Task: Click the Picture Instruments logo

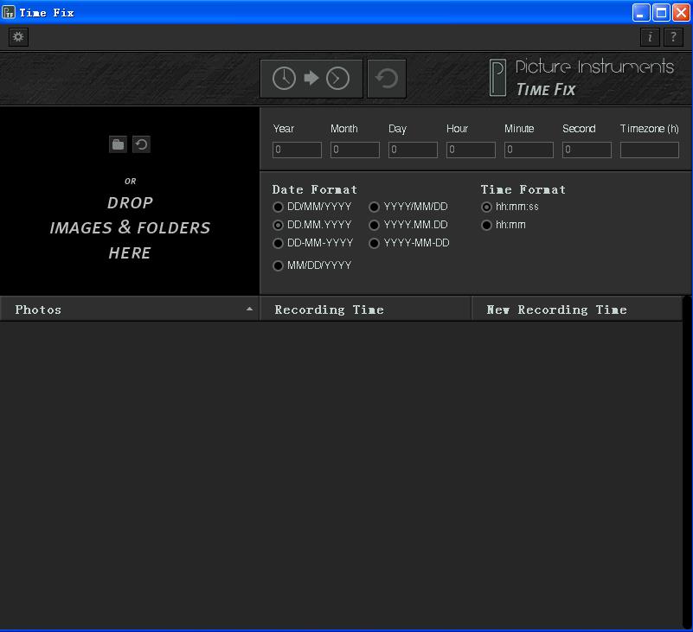Action: tap(581, 78)
